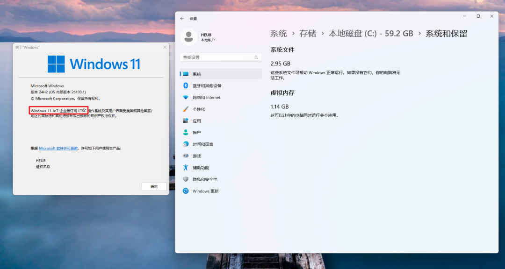Open the 系统 settings icon in sidebar
The width and height of the screenshot is (505, 269).
click(186, 74)
